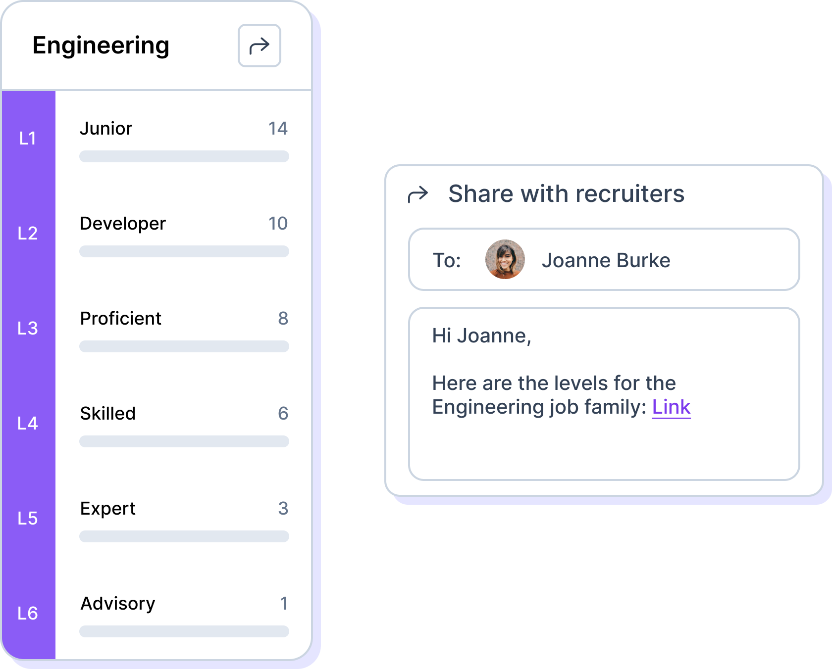The image size is (832, 669).
Task: Click the Engineering job family heading
Action: 101,46
